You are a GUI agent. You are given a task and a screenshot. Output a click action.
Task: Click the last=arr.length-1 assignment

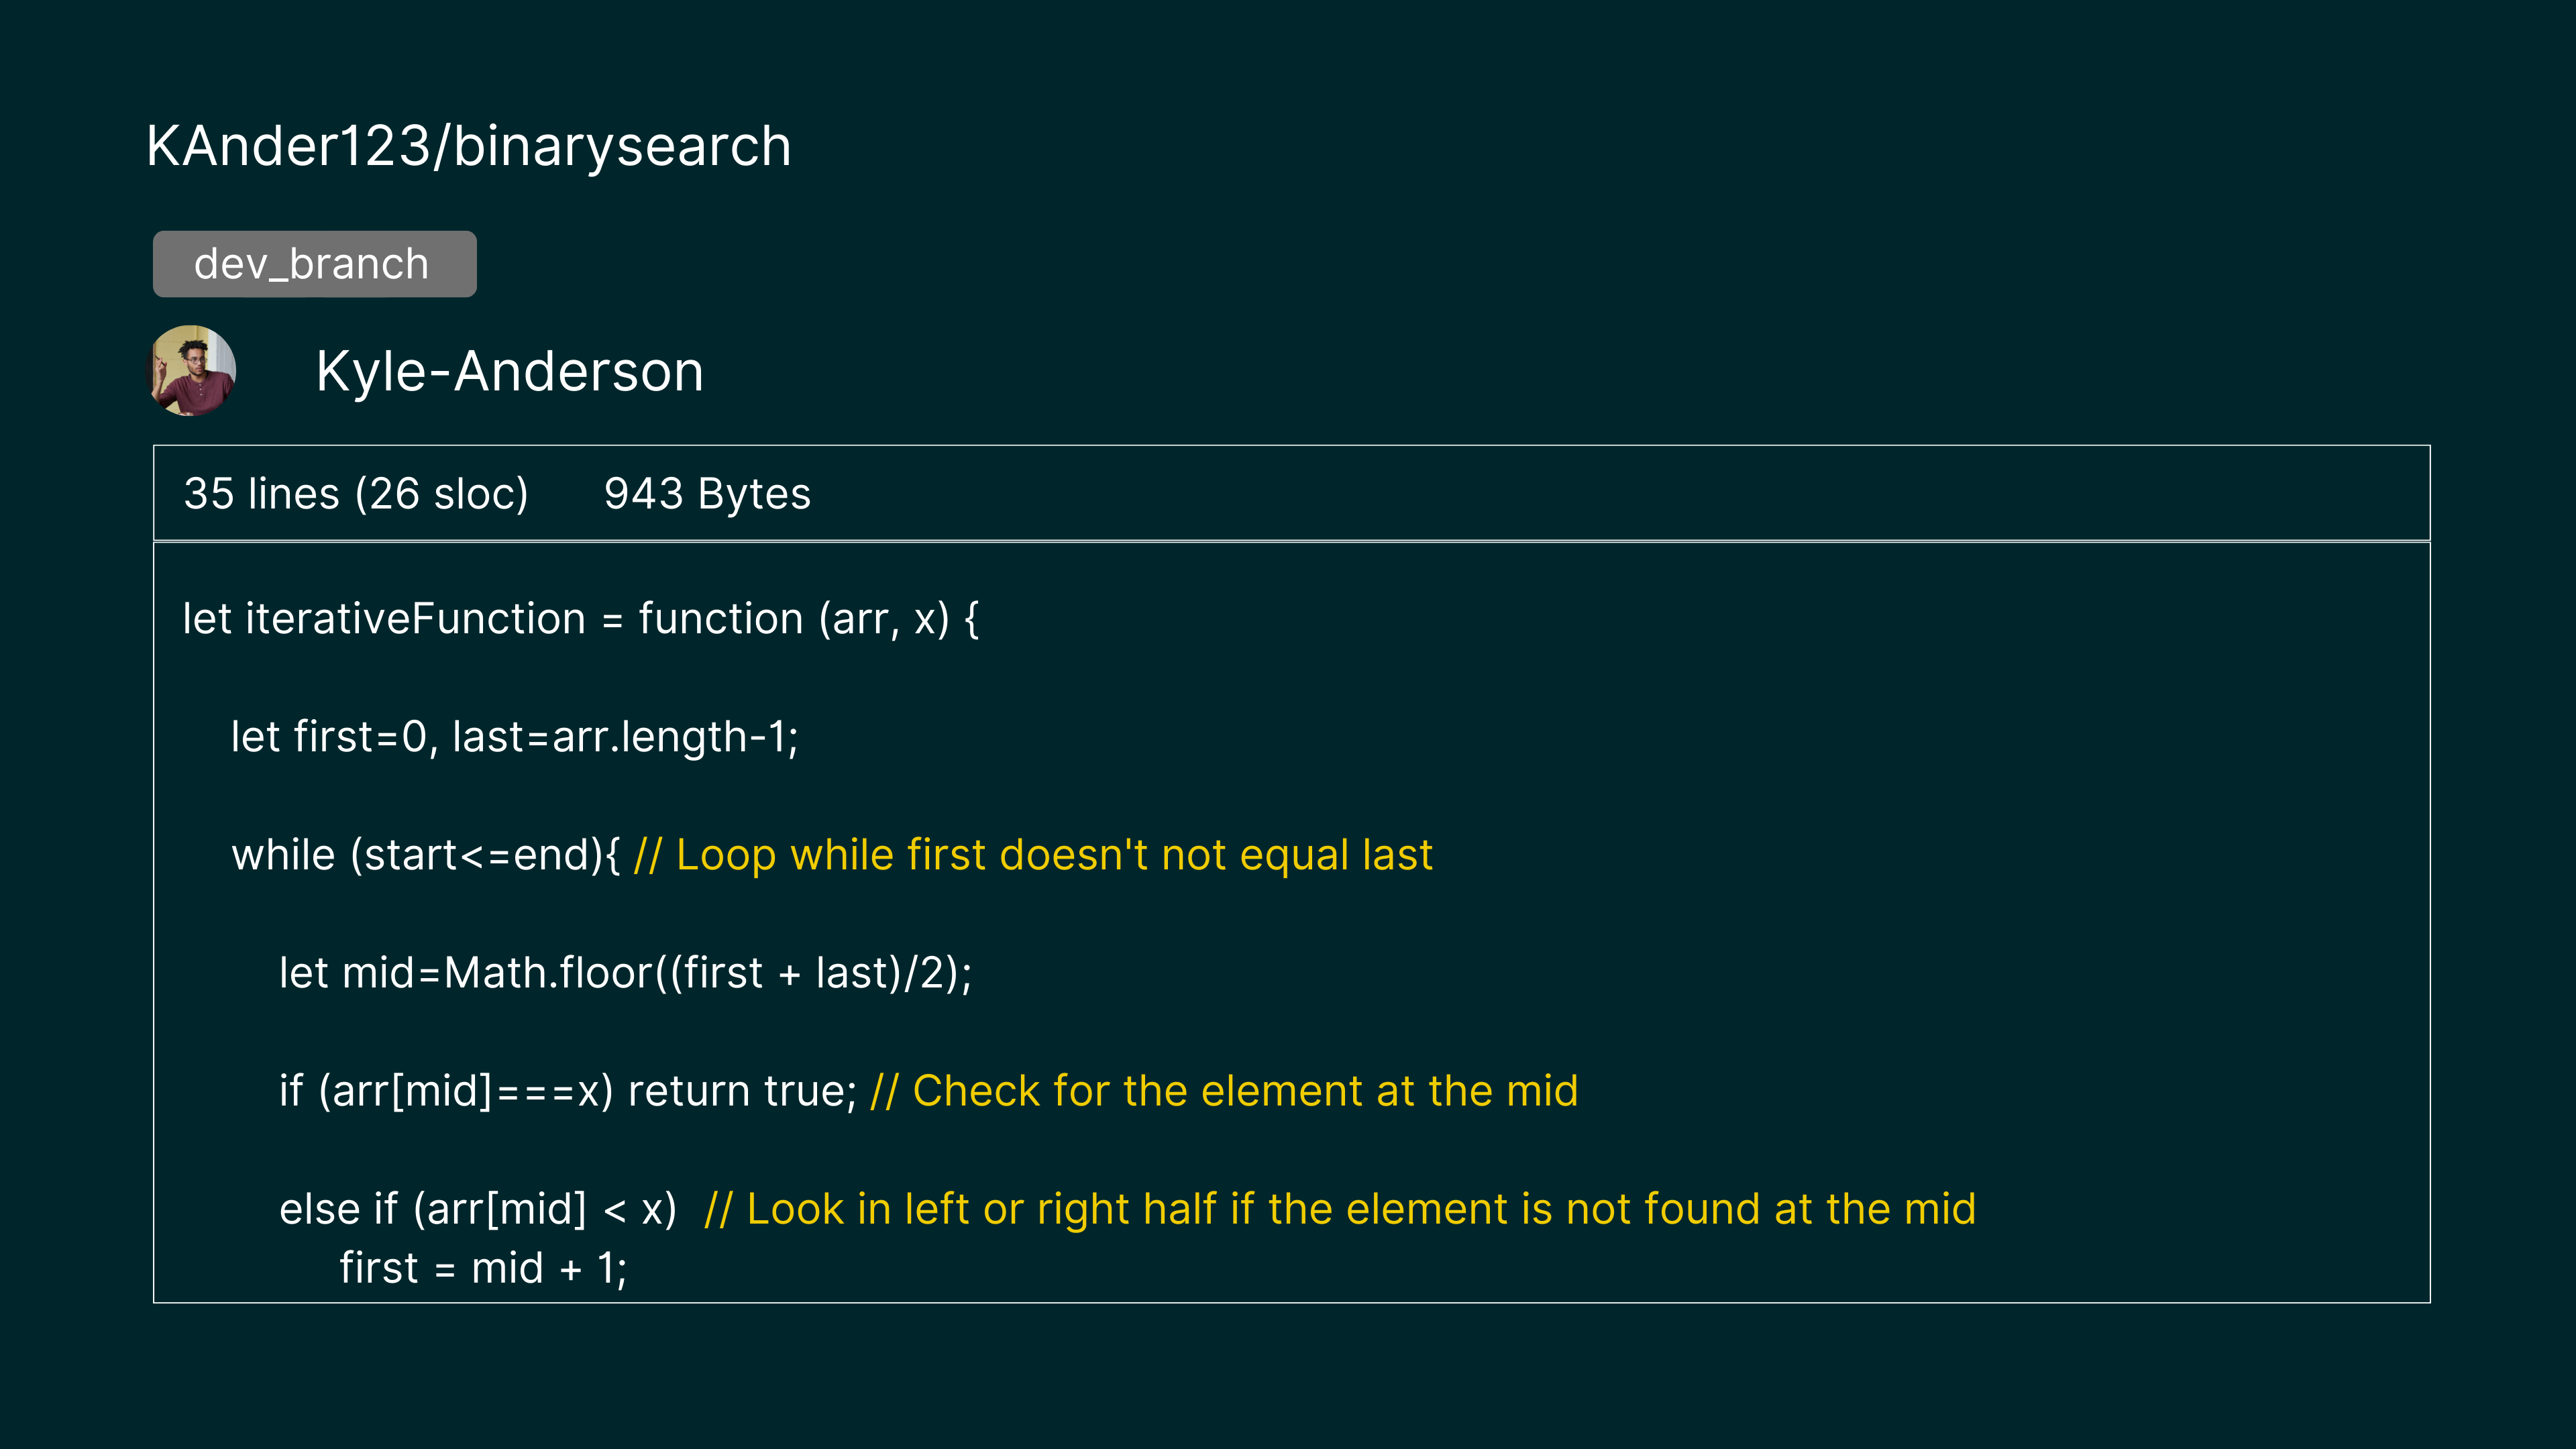[625, 737]
